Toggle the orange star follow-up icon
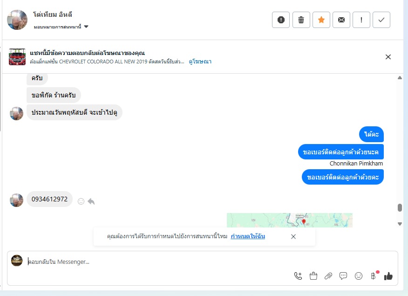408x296 pixels. tap(321, 20)
